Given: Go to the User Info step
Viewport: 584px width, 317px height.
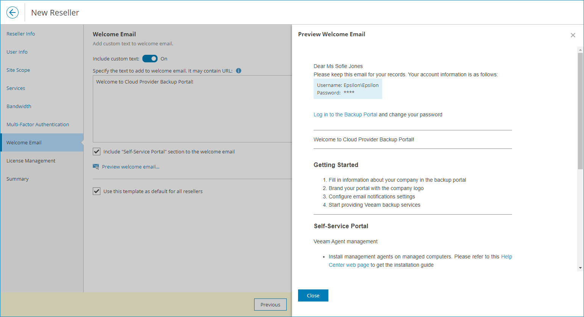Looking at the screenshot, I should pos(17,52).
